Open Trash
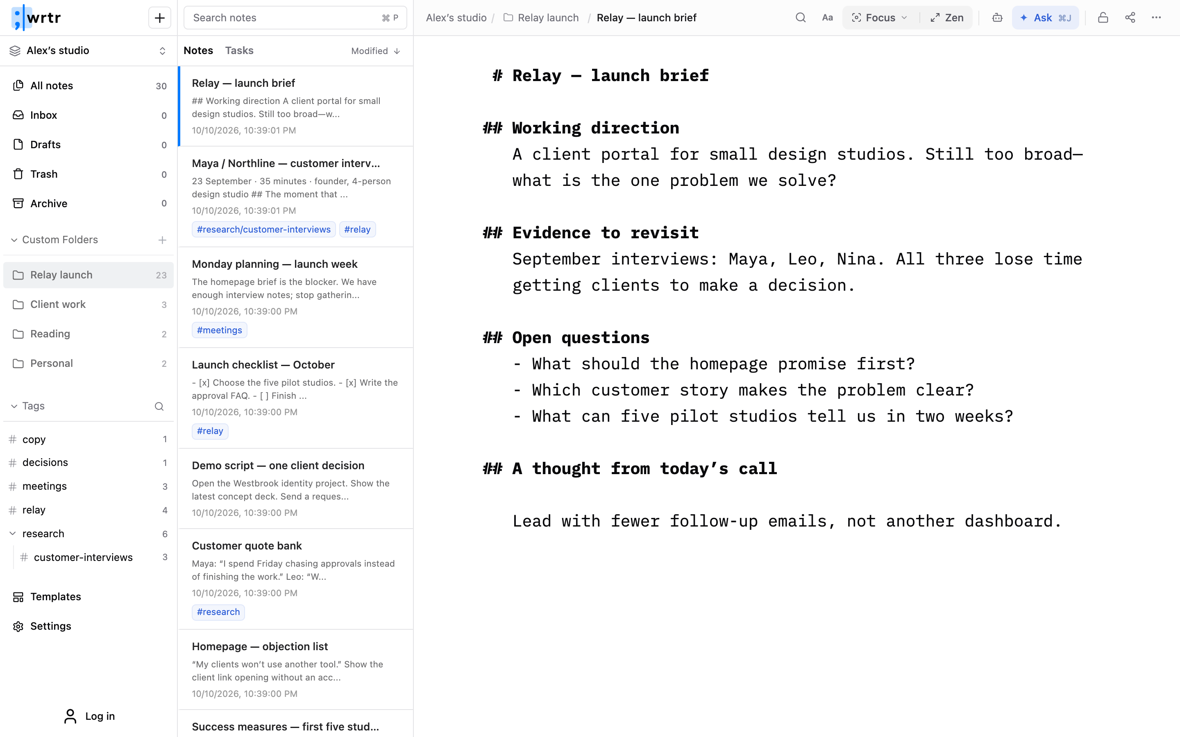1180x737 pixels. point(89,174)
